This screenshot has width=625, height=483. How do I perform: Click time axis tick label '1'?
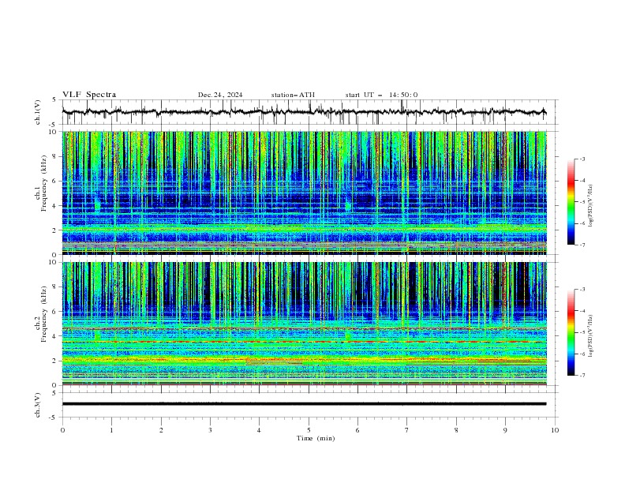[111, 430]
